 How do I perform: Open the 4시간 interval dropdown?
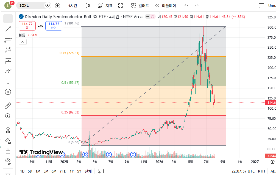point(73,6)
